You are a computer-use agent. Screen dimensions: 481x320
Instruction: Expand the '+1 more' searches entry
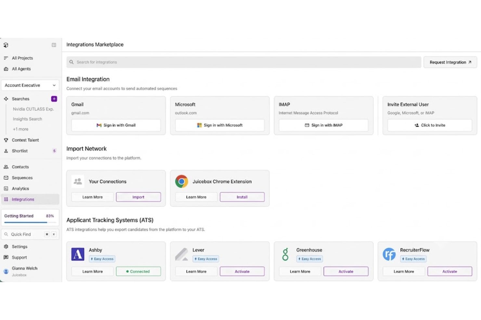click(20, 129)
